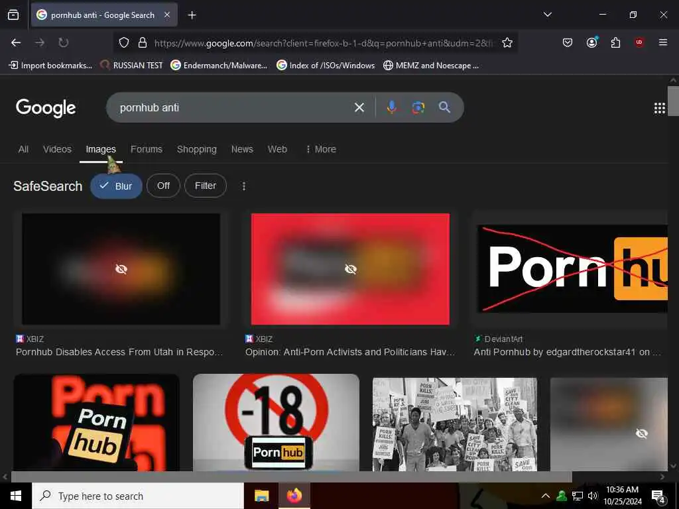Switch to the All results tab

[x=23, y=149]
